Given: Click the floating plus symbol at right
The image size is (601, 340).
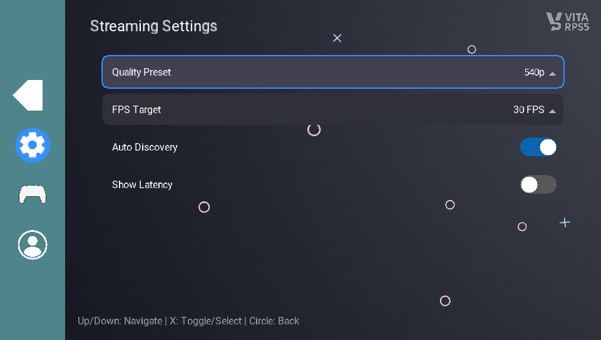Looking at the screenshot, I should pyautogui.click(x=565, y=222).
